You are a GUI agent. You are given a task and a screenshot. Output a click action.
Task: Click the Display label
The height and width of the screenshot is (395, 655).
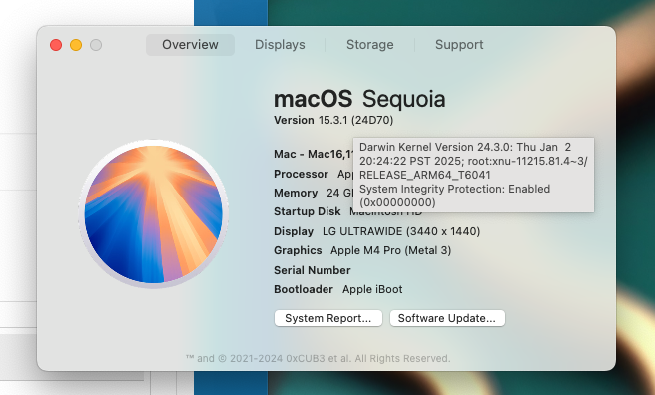click(294, 231)
